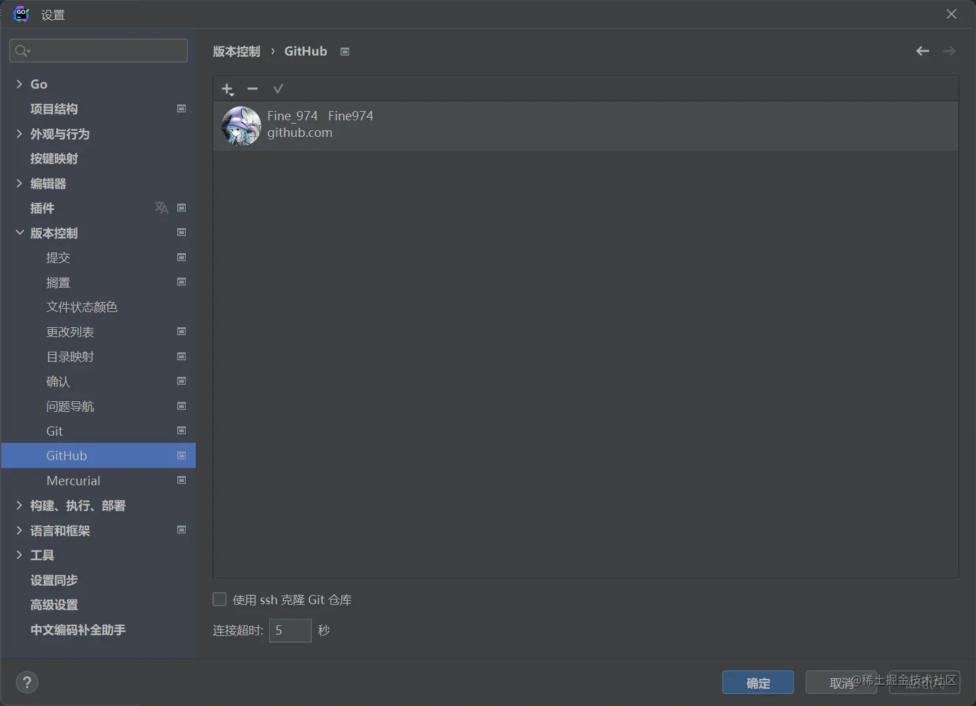
Task: Click the Fine_974 account avatar
Action: point(241,126)
